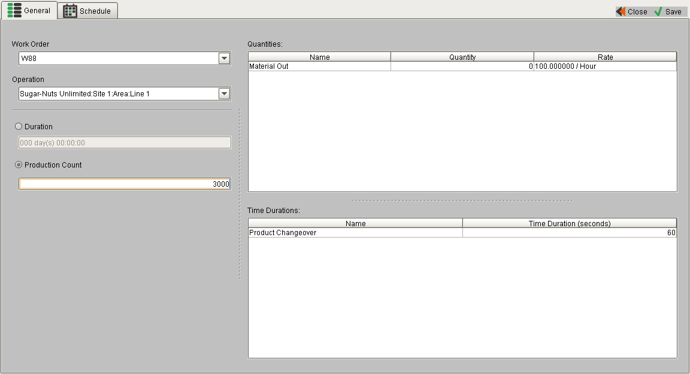This screenshot has width=690, height=374.
Task: Open the General tab
Action: click(x=29, y=10)
